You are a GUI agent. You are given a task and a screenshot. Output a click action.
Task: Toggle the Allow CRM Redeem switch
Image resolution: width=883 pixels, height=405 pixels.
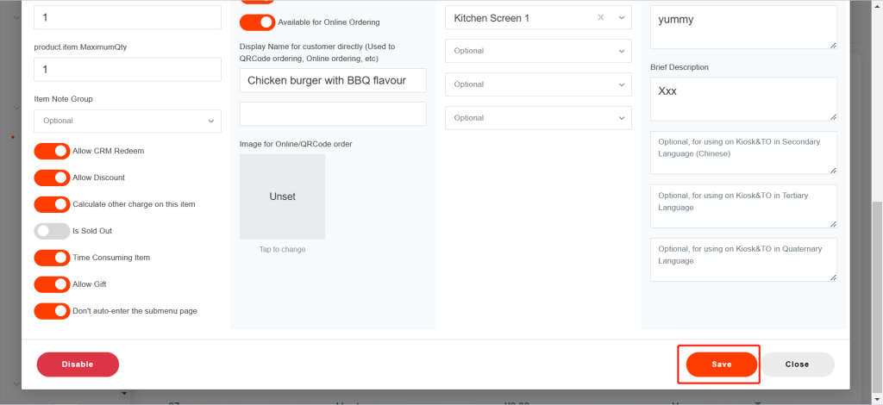52,151
